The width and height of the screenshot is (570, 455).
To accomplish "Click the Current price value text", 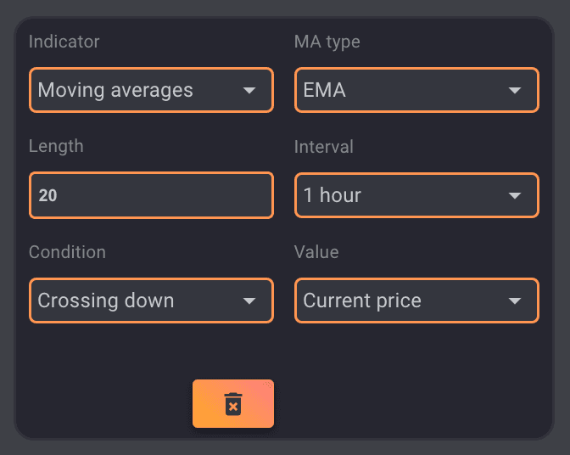I will click(362, 301).
